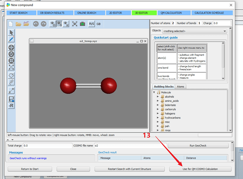
Task: Collapse the Molecule tree node
Action: point(154,92)
